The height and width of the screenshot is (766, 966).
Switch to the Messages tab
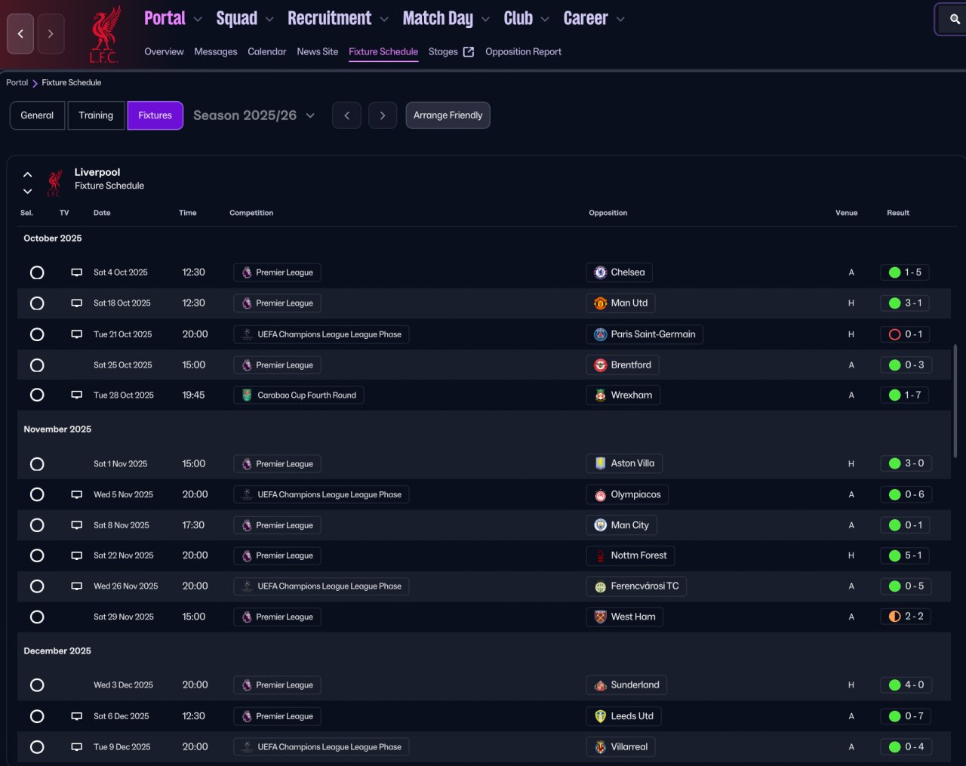tap(216, 52)
